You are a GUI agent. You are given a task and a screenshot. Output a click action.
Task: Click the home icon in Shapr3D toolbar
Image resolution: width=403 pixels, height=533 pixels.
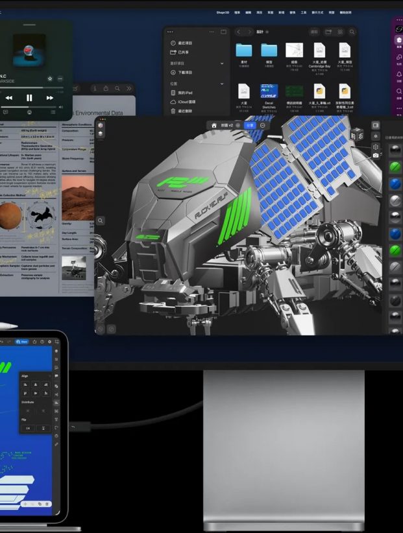214,125
